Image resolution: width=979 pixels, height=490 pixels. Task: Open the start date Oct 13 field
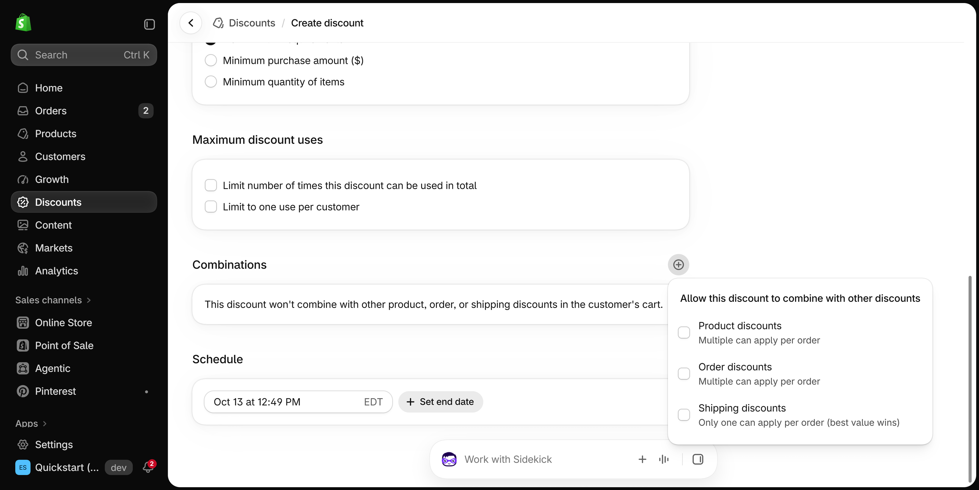(298, 402)
